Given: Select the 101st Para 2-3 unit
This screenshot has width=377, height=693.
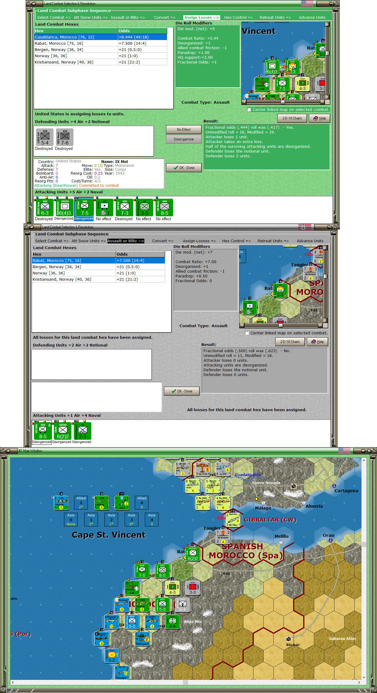Looking at the screenshot, I should 82,431.
